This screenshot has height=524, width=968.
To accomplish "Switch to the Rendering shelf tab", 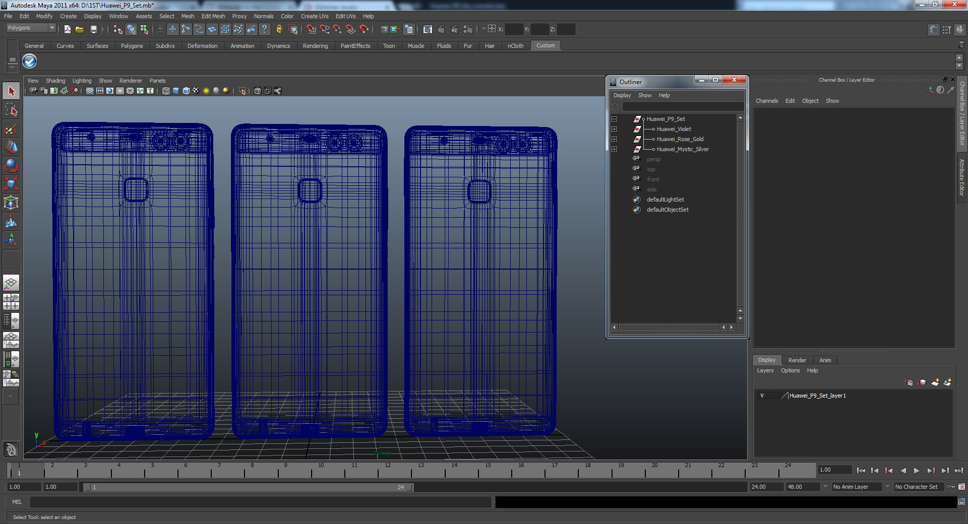I will click(x=315, y=46).
